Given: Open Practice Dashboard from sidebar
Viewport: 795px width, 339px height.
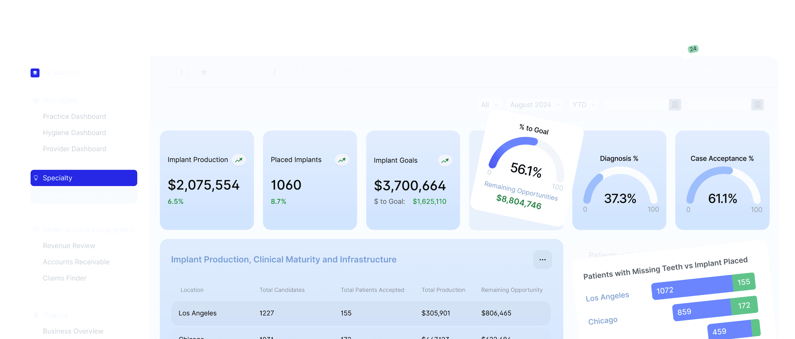Looking at the screenshot, I should [74, 117].
